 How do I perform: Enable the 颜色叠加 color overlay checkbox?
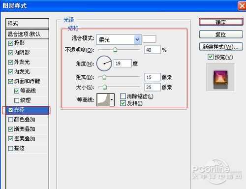point(10,120)
